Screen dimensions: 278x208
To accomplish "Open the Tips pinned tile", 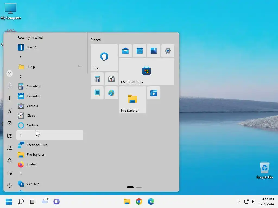I will (104, 58).
